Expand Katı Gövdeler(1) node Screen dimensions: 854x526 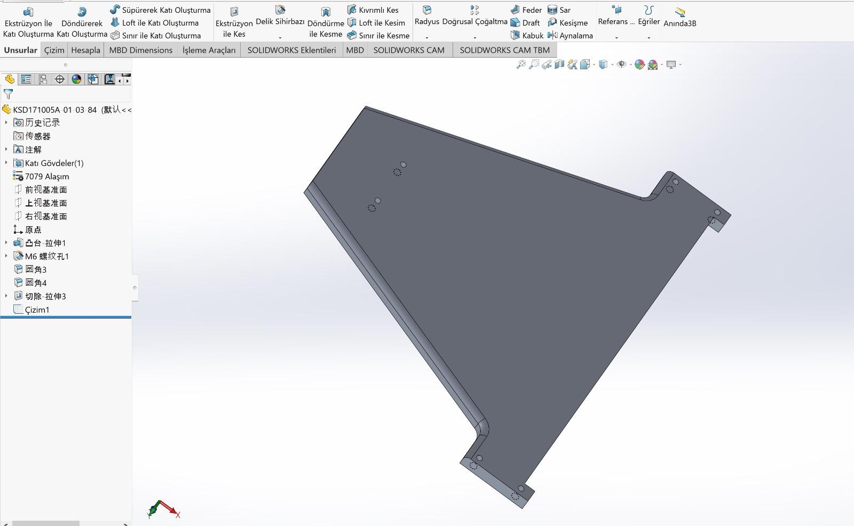click(6, 163)
